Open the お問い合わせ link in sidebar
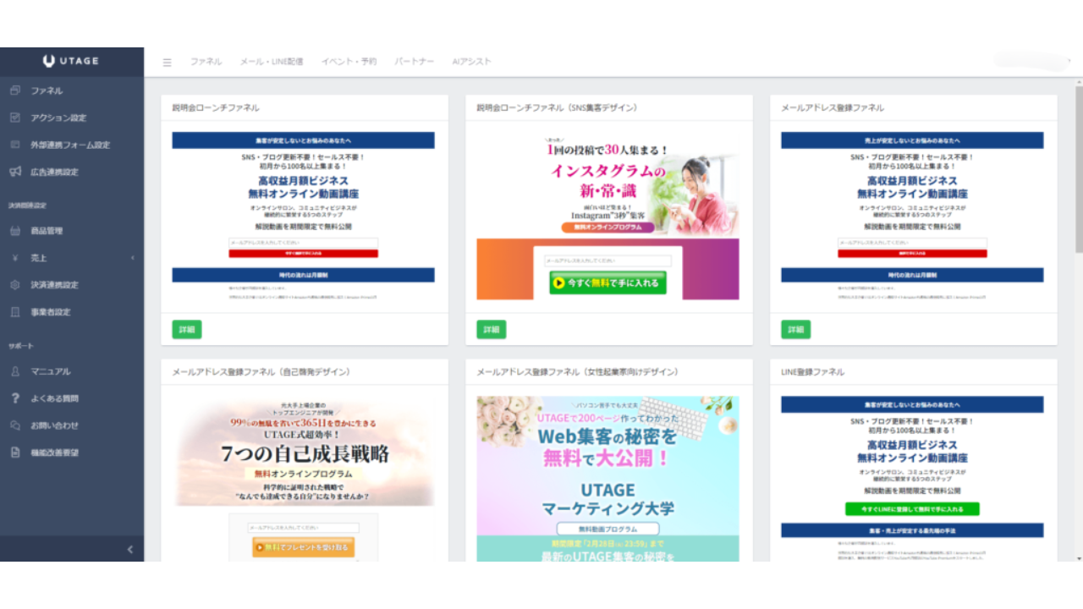The height and width of the screenshot is (609, 1083). pos(54,425)
